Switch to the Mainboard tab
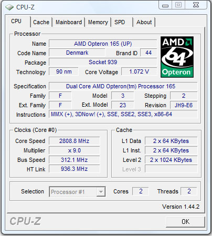The height and width of the screenshot is (236, 212). click(x=69, y=22)
